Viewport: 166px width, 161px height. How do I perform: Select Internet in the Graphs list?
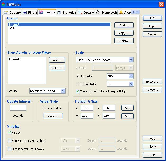point(59,25)
